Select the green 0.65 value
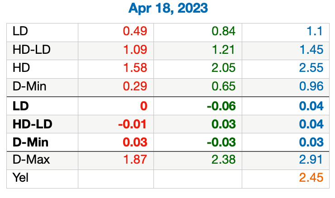The image size is (335, 198). point(223,86)
